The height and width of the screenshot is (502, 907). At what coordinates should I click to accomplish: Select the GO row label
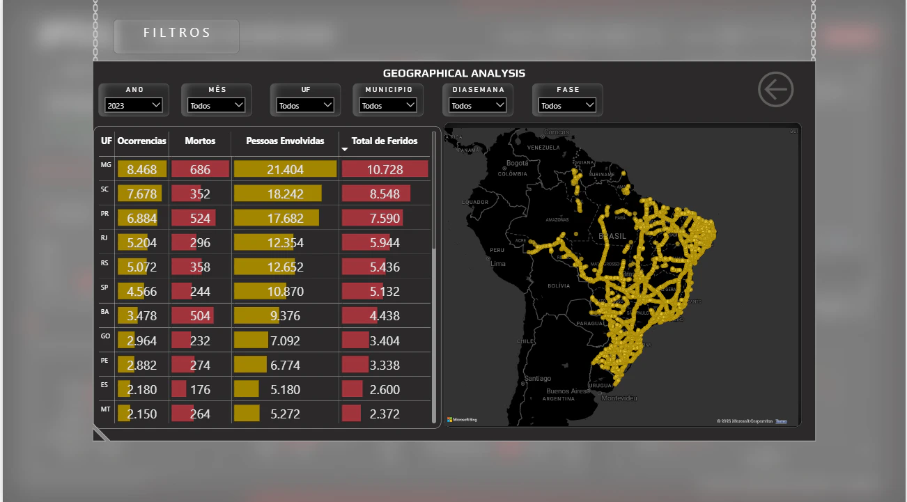pyautogui.click(x=105, y=336)
